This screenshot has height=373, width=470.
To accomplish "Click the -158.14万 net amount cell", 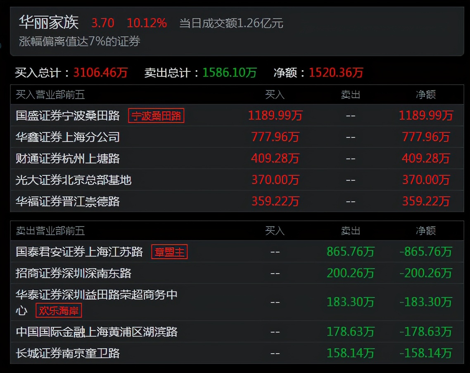I will coord(426,353).
